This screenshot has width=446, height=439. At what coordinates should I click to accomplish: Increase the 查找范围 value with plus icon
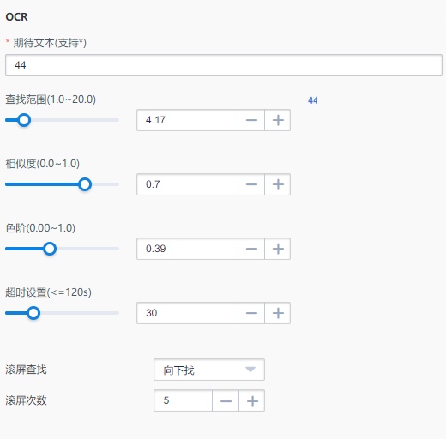pos(278,120)
